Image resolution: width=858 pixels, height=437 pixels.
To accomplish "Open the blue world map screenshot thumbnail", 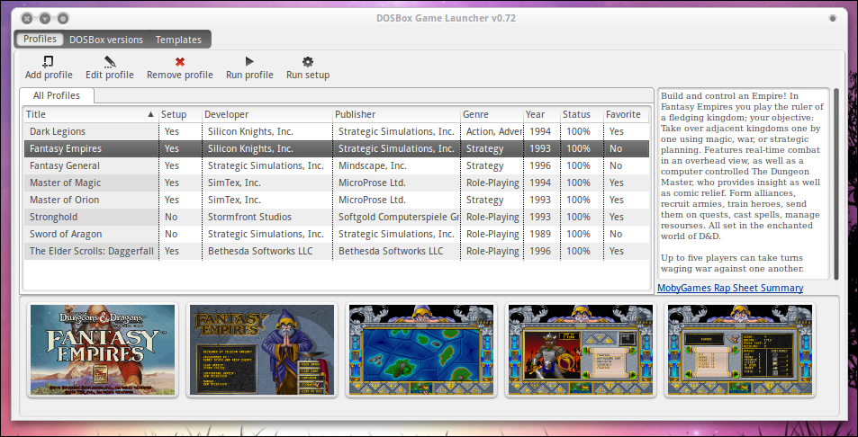I will coord(420,350).
